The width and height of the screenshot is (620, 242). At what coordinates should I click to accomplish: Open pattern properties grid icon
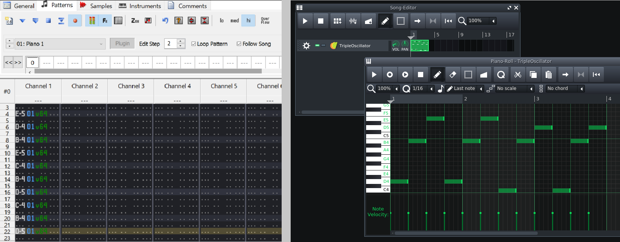point(118,21)
